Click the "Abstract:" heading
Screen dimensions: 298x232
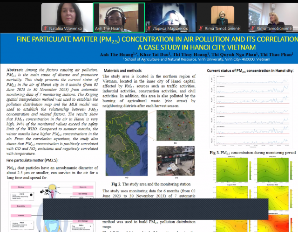pos(14,70)
